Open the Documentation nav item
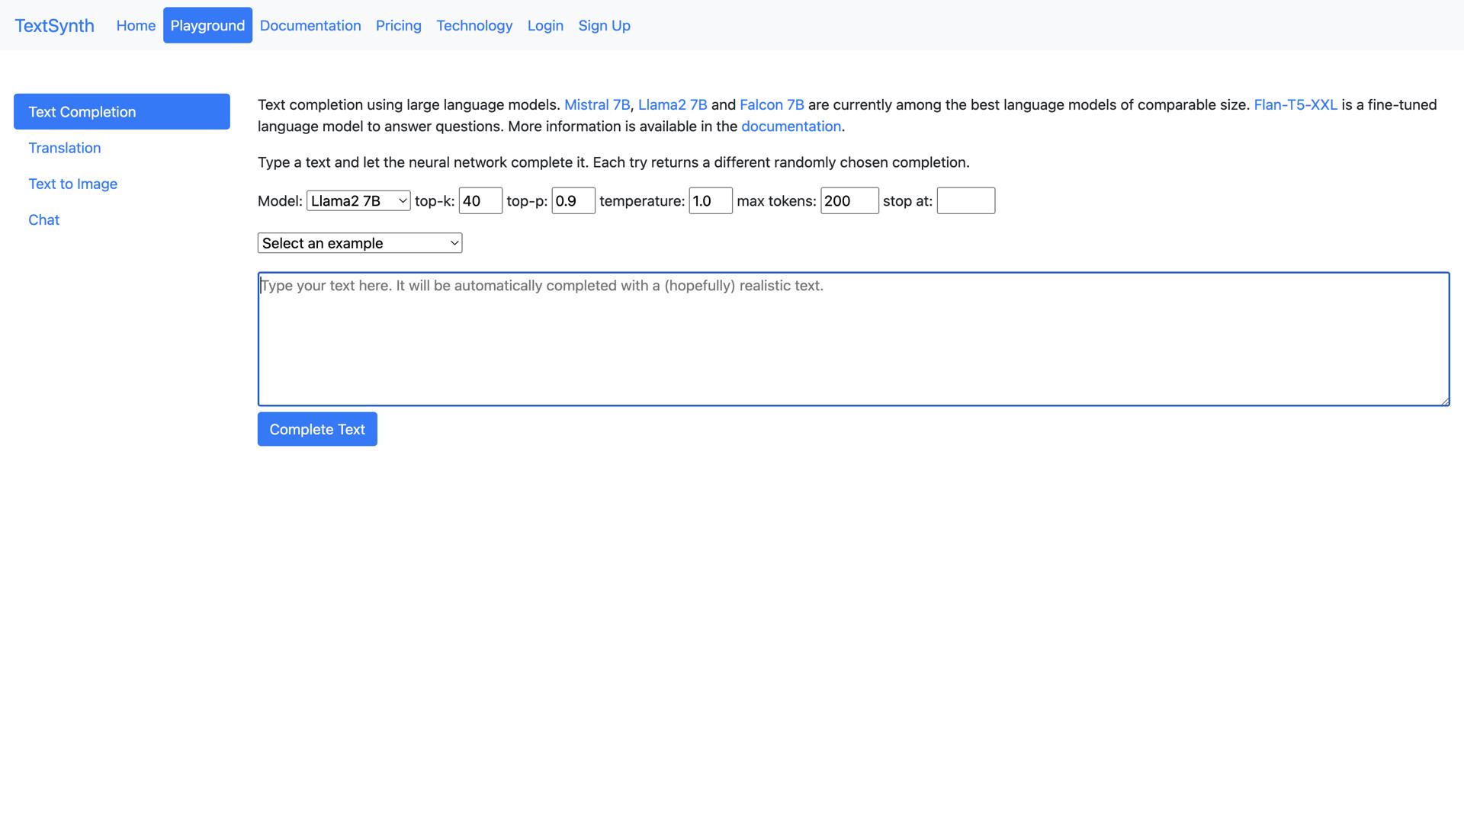1464x823 pixels. [310, 26]
